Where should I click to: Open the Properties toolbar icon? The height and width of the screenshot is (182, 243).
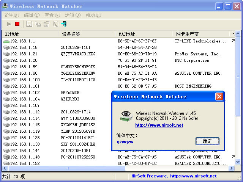pyautogui.click(x=46, y=24)
